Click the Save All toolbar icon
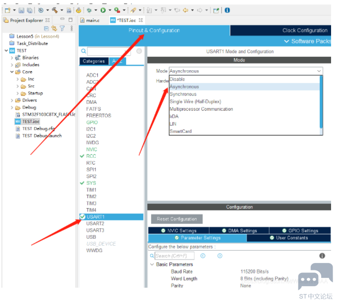 click(x=30, y=10)
